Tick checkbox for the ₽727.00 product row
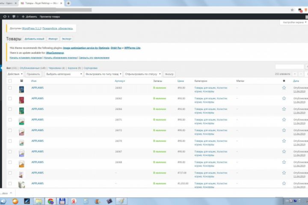308x205 pixels. pyautogui.click(x=10, y=173)
